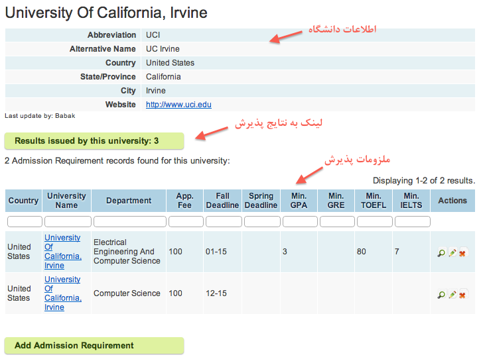The height and width of the screenshot is (361, 483).
Task: Focus the Min. TOEFL filter field
Action: click(375, 221)
